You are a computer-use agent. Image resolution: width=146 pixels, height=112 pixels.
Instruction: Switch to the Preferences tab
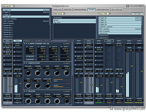102,10
